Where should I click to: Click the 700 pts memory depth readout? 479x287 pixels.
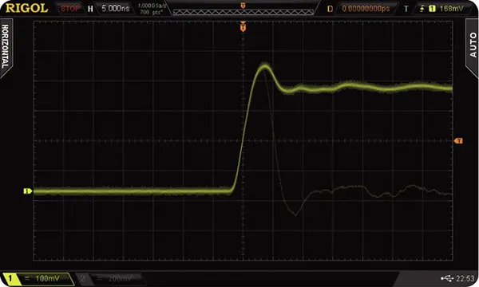(151, 12)
